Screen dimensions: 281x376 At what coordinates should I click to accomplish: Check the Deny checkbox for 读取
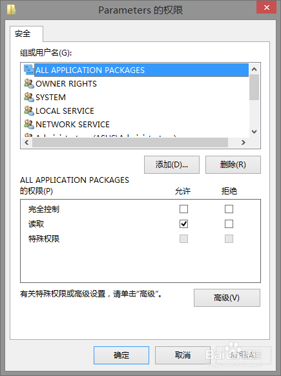(x=229, y=224)
